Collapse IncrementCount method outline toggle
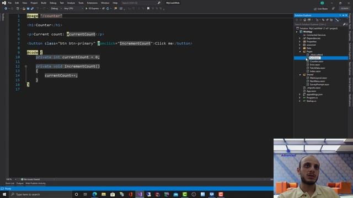Viewport: 353px width, 198px height. (26, 67)
